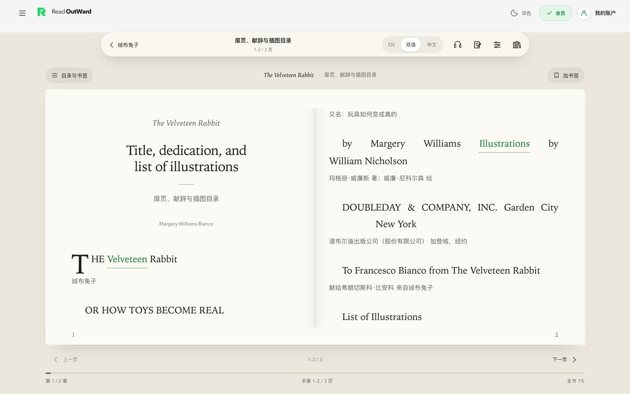Open the 会员 membership button
Image resolution: width=630 pixels, height=394 pixels.
(555, 13)
